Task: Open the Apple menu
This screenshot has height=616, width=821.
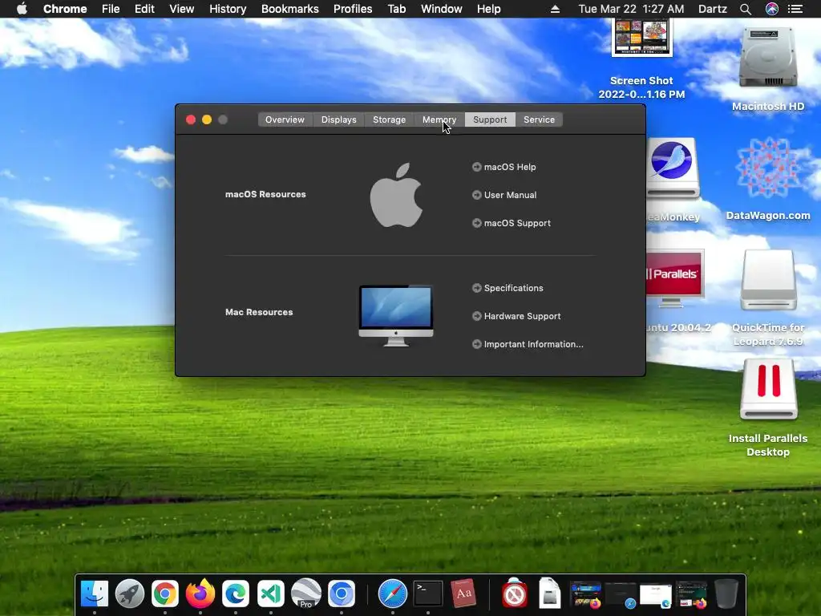Action: pyautogui.click(x=22, y=9)
